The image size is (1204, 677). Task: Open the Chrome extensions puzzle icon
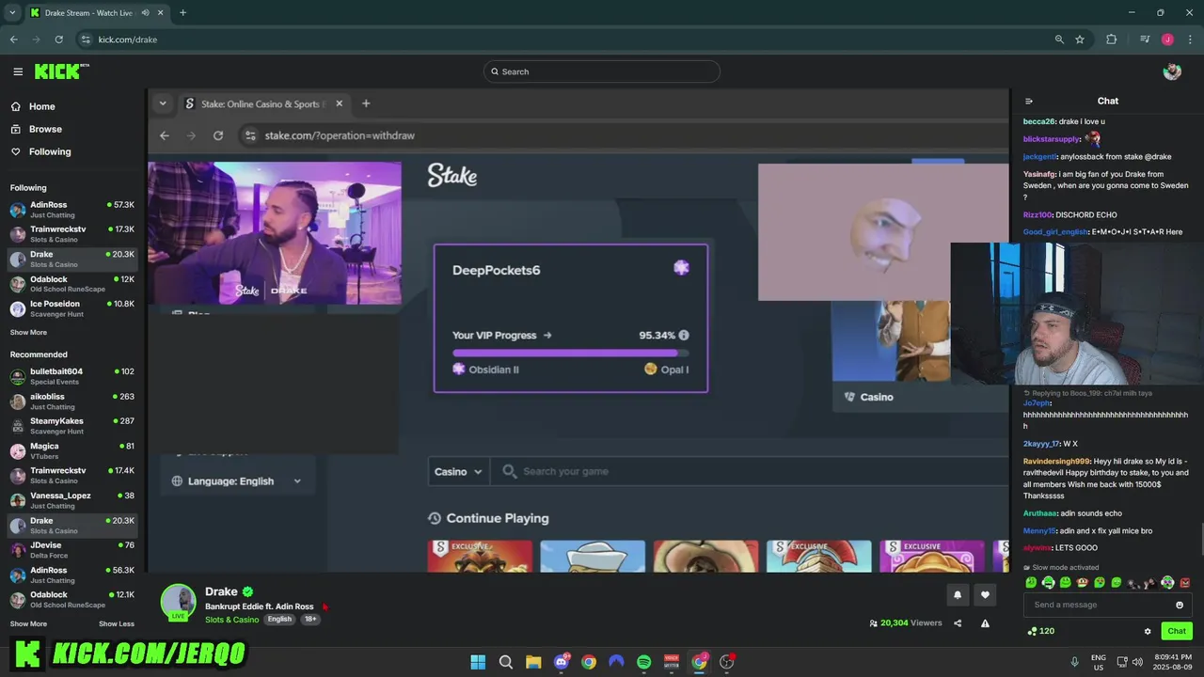(1111, 39)
